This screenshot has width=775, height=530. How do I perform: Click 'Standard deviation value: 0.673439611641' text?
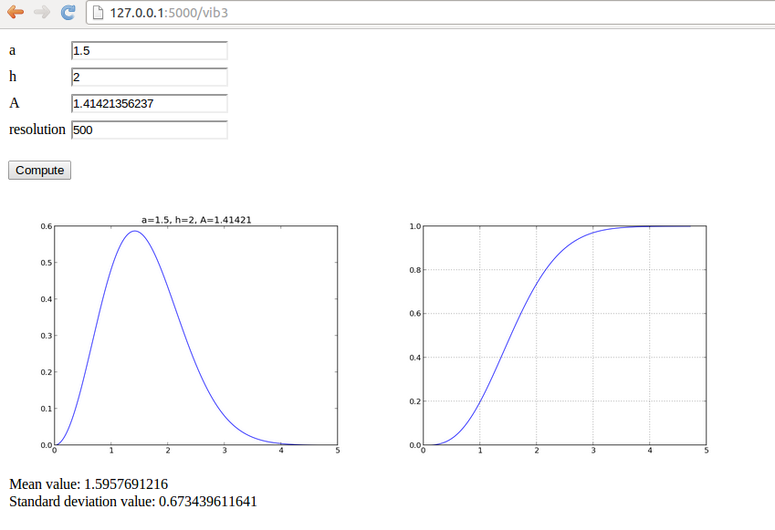point(133,502)
